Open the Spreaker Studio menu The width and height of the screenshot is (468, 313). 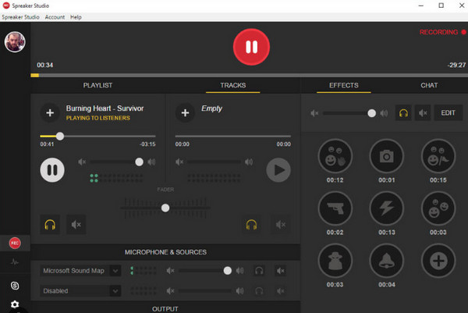click(x=20, y=17)
